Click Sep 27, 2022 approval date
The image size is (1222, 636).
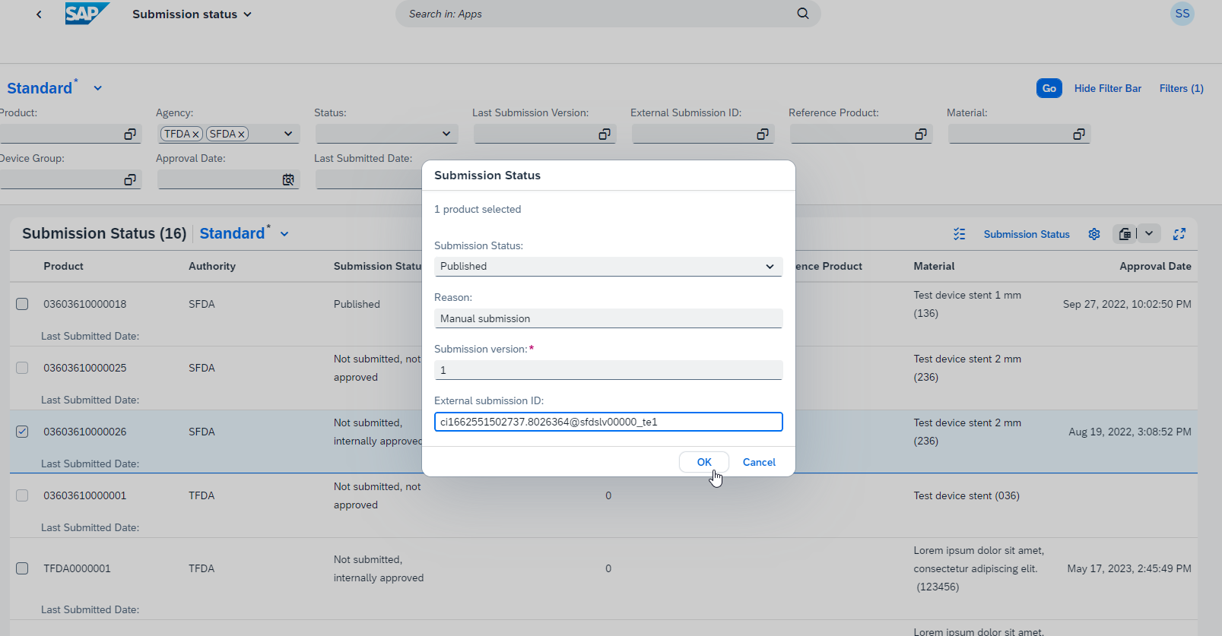(x=1127, y=304)
